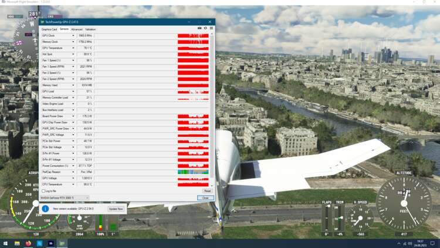Screen dimensions: 440x248
Task: Switch to the Graphics Card tab
Action: point(49,29)
